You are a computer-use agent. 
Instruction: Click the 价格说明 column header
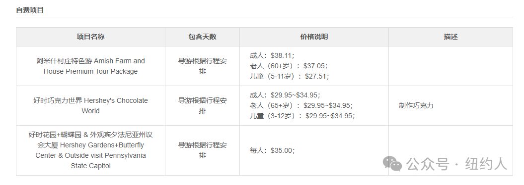(314, 37)
